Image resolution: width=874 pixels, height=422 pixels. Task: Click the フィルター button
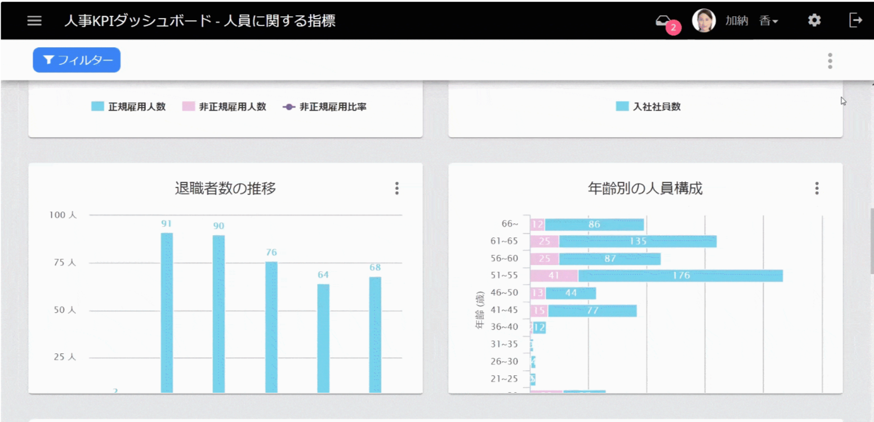coord(77,60)
